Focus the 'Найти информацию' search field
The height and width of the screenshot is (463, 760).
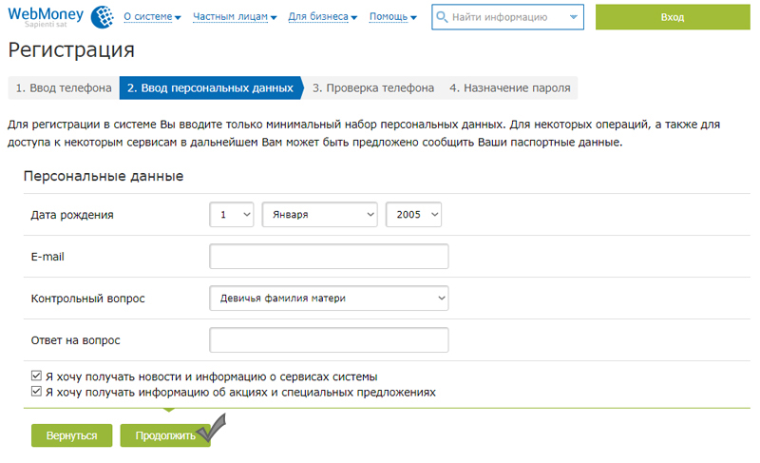coord(507,17)
